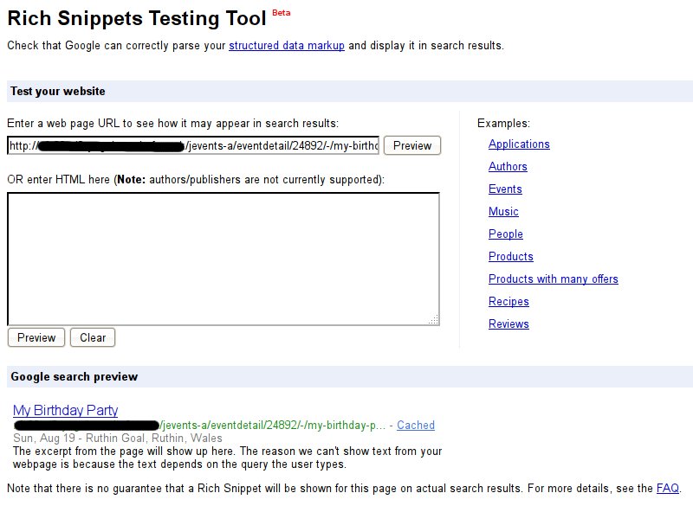Open the Authors example link
693x506 pixels.
click(508, 167)
